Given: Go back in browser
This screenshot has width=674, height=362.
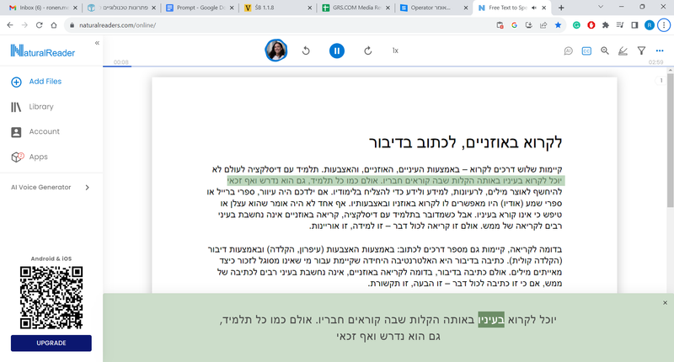Looking at the screenshot, I should (x=10, y=25).
